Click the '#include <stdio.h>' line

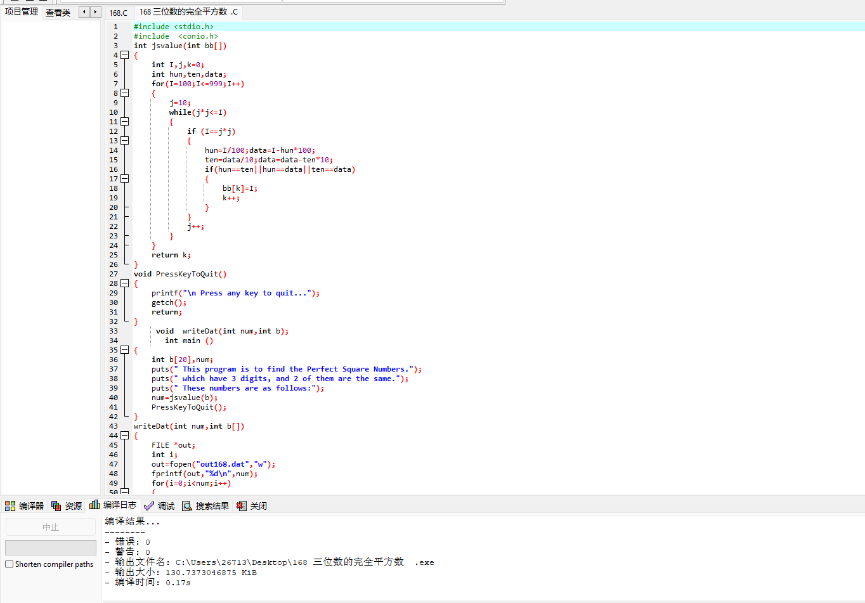tap(174, 27)
